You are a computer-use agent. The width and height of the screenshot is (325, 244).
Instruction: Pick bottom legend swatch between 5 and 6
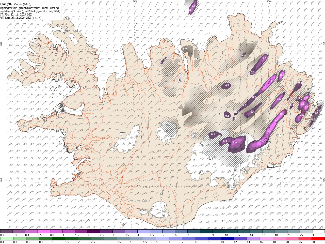[162, 238]
